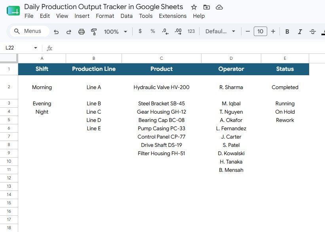Open the View menu
This screenshot has width=325, height=232.
point(62,16)
